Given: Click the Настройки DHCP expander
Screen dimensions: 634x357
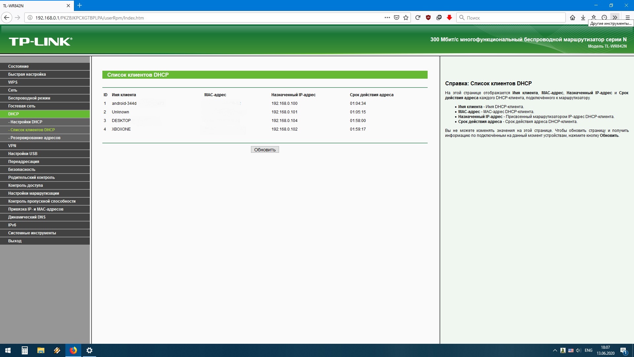Looking at the screenshot, I should pyautogui.click(x=26, y=122).
